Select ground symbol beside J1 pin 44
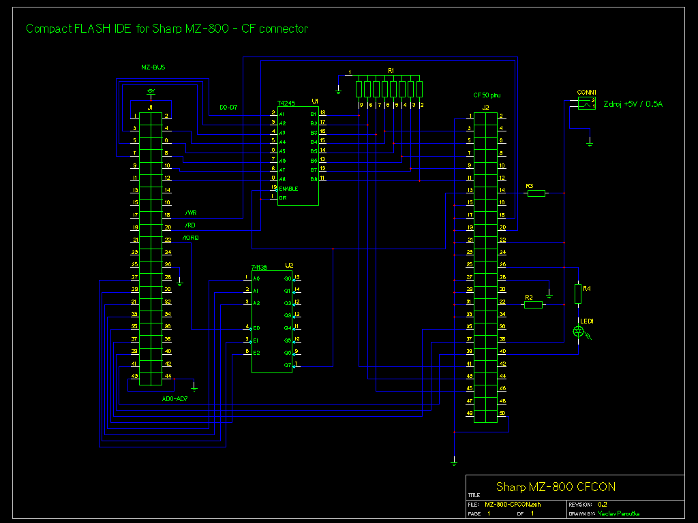 194,387
